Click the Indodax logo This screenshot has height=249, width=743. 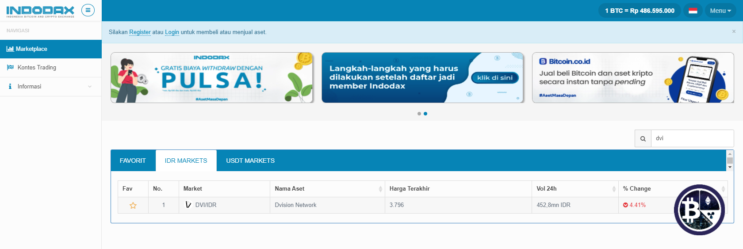click(40, 11)
